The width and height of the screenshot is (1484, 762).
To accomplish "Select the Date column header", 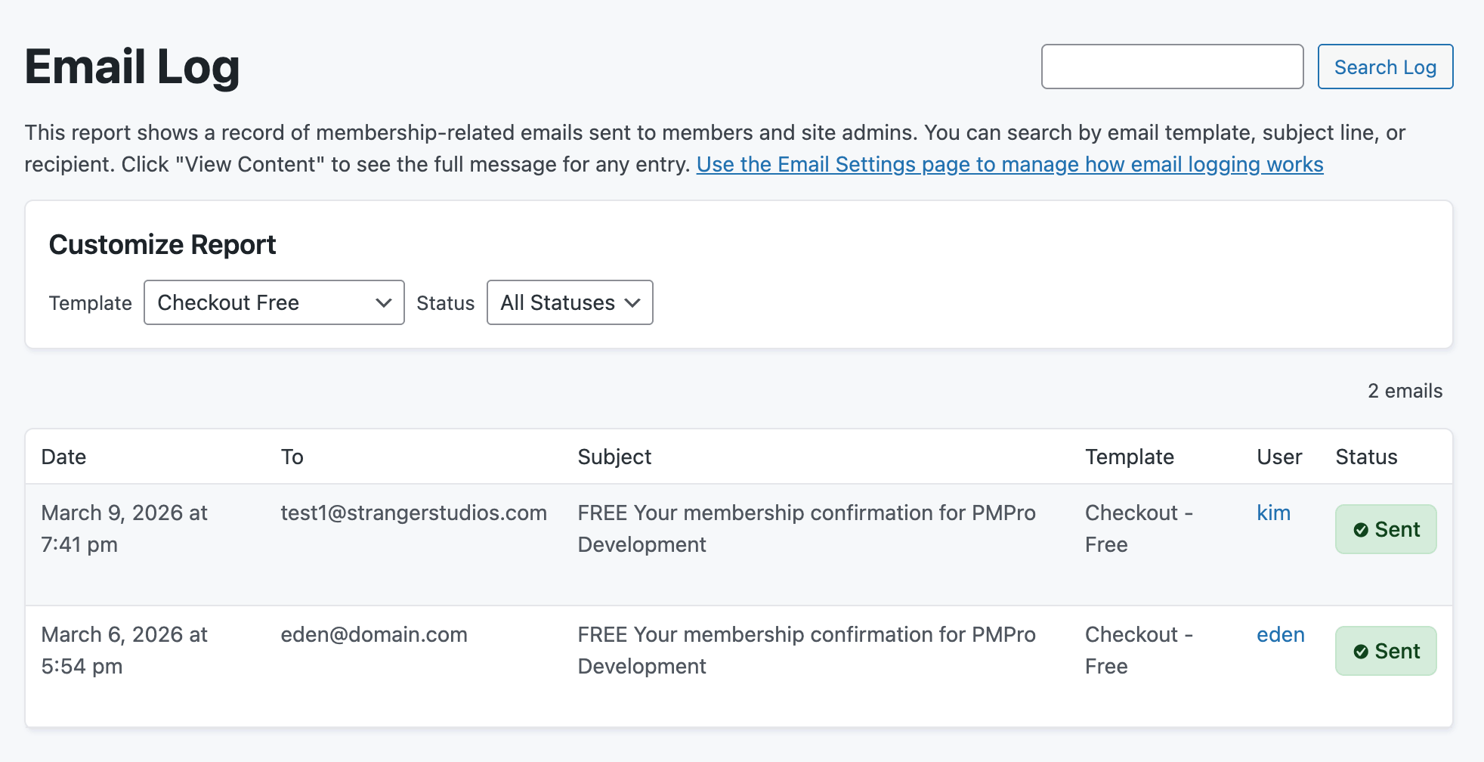I will click(63, 457).
